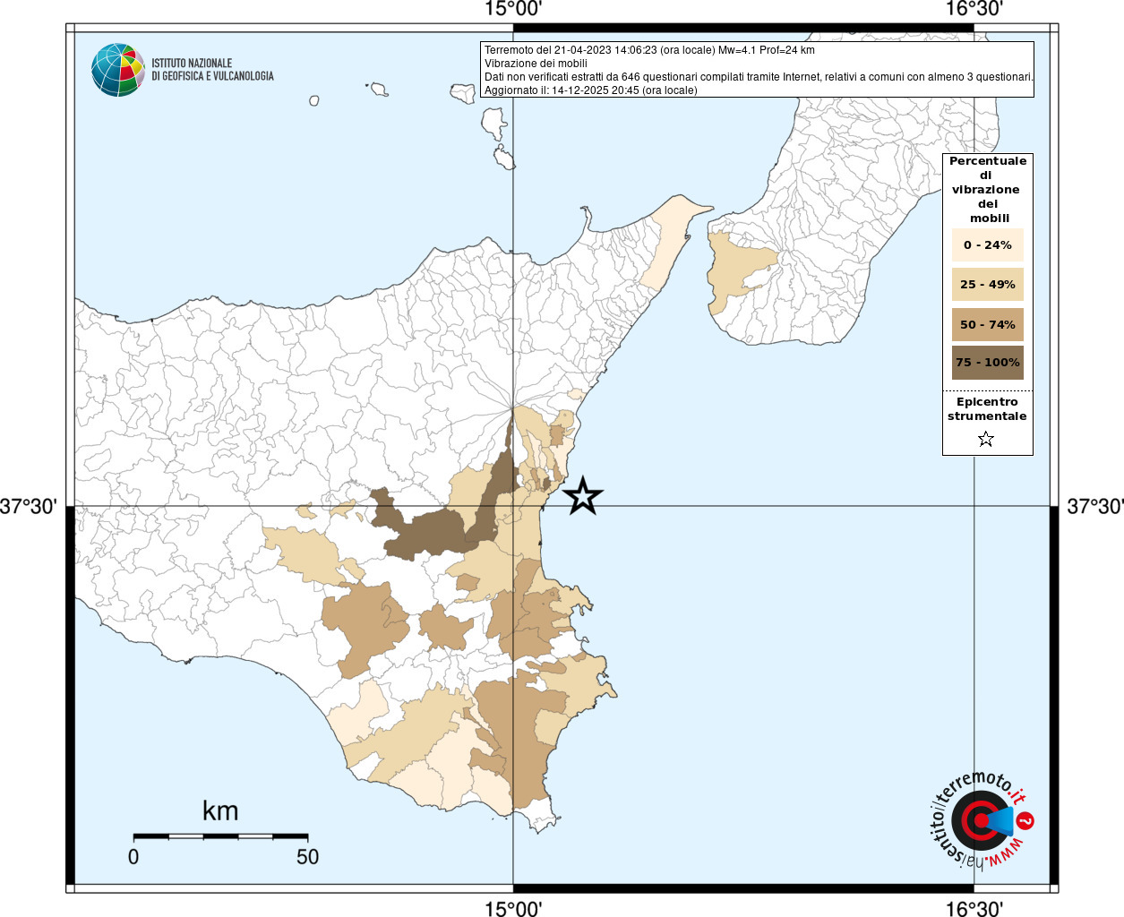Click the 'Vibrazione dei mobili' subtitle text
This screenshot has width=1124, height=917.
tap(536, 64)
